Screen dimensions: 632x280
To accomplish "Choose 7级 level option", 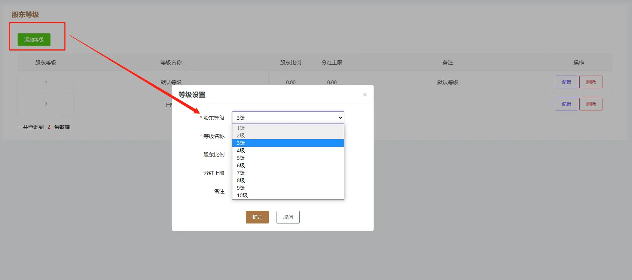I will (x=288, y=173).
